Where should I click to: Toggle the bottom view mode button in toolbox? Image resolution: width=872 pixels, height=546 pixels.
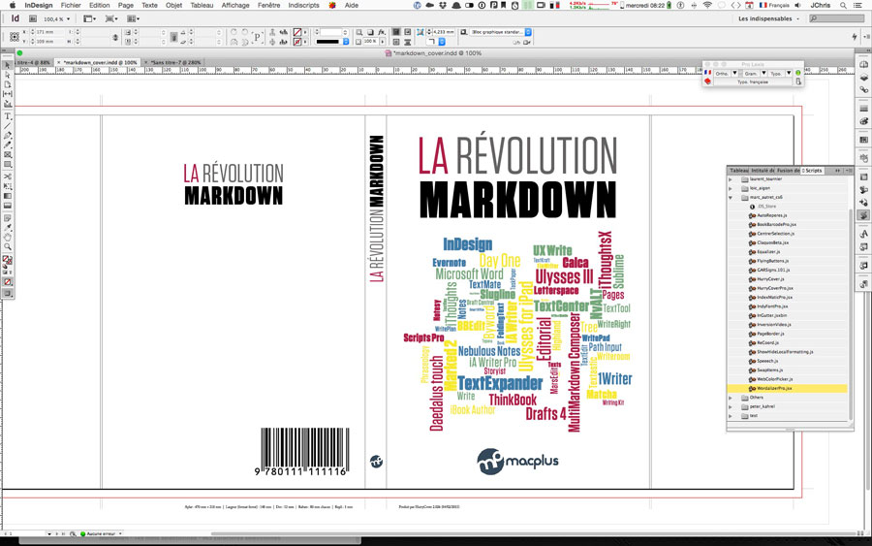[x=8, y=293]
